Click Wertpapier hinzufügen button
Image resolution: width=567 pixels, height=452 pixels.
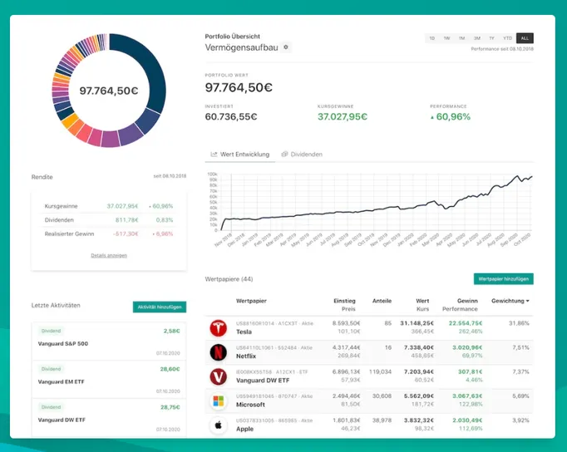tap(503, 279)
